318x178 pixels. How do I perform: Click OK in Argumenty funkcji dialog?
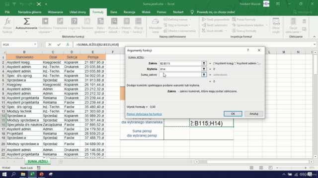point(233,114)
